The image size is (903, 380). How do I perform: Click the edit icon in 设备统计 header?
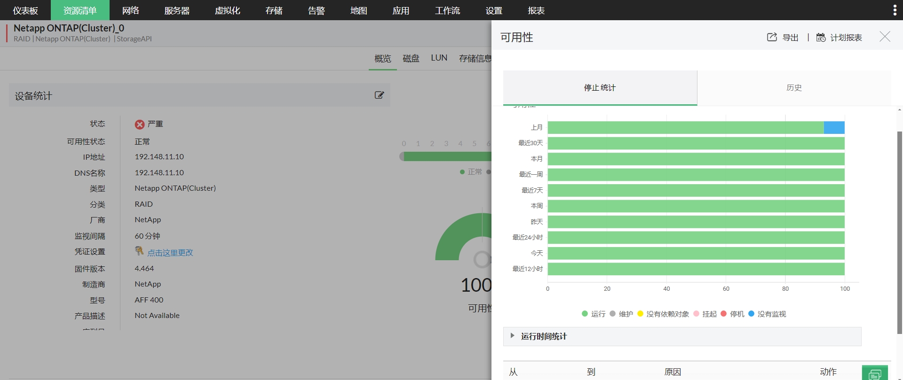(x=379, y=95)
